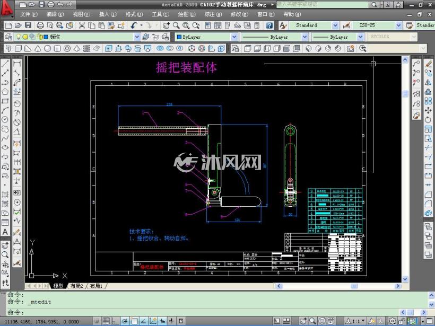Select the 3D Cone modeling tool

pyautogui.click(x=38, y=49)
